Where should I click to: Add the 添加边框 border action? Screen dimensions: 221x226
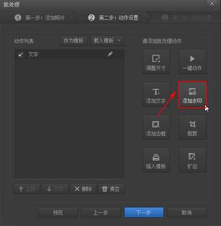156,127
